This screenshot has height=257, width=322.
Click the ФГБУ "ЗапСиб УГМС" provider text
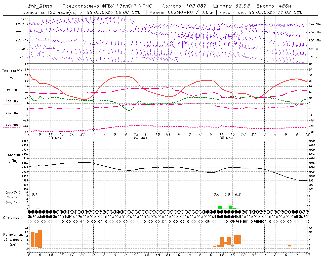[128, 6]
